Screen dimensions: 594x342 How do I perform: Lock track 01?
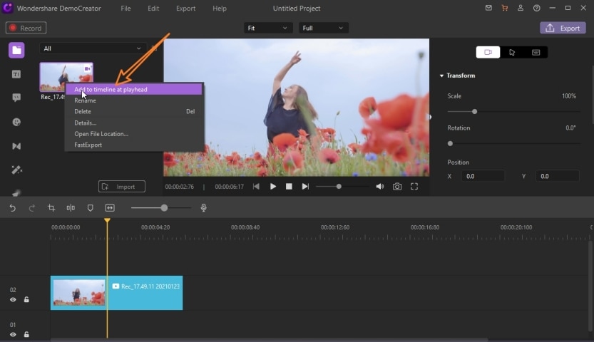(x=26, y=334)
